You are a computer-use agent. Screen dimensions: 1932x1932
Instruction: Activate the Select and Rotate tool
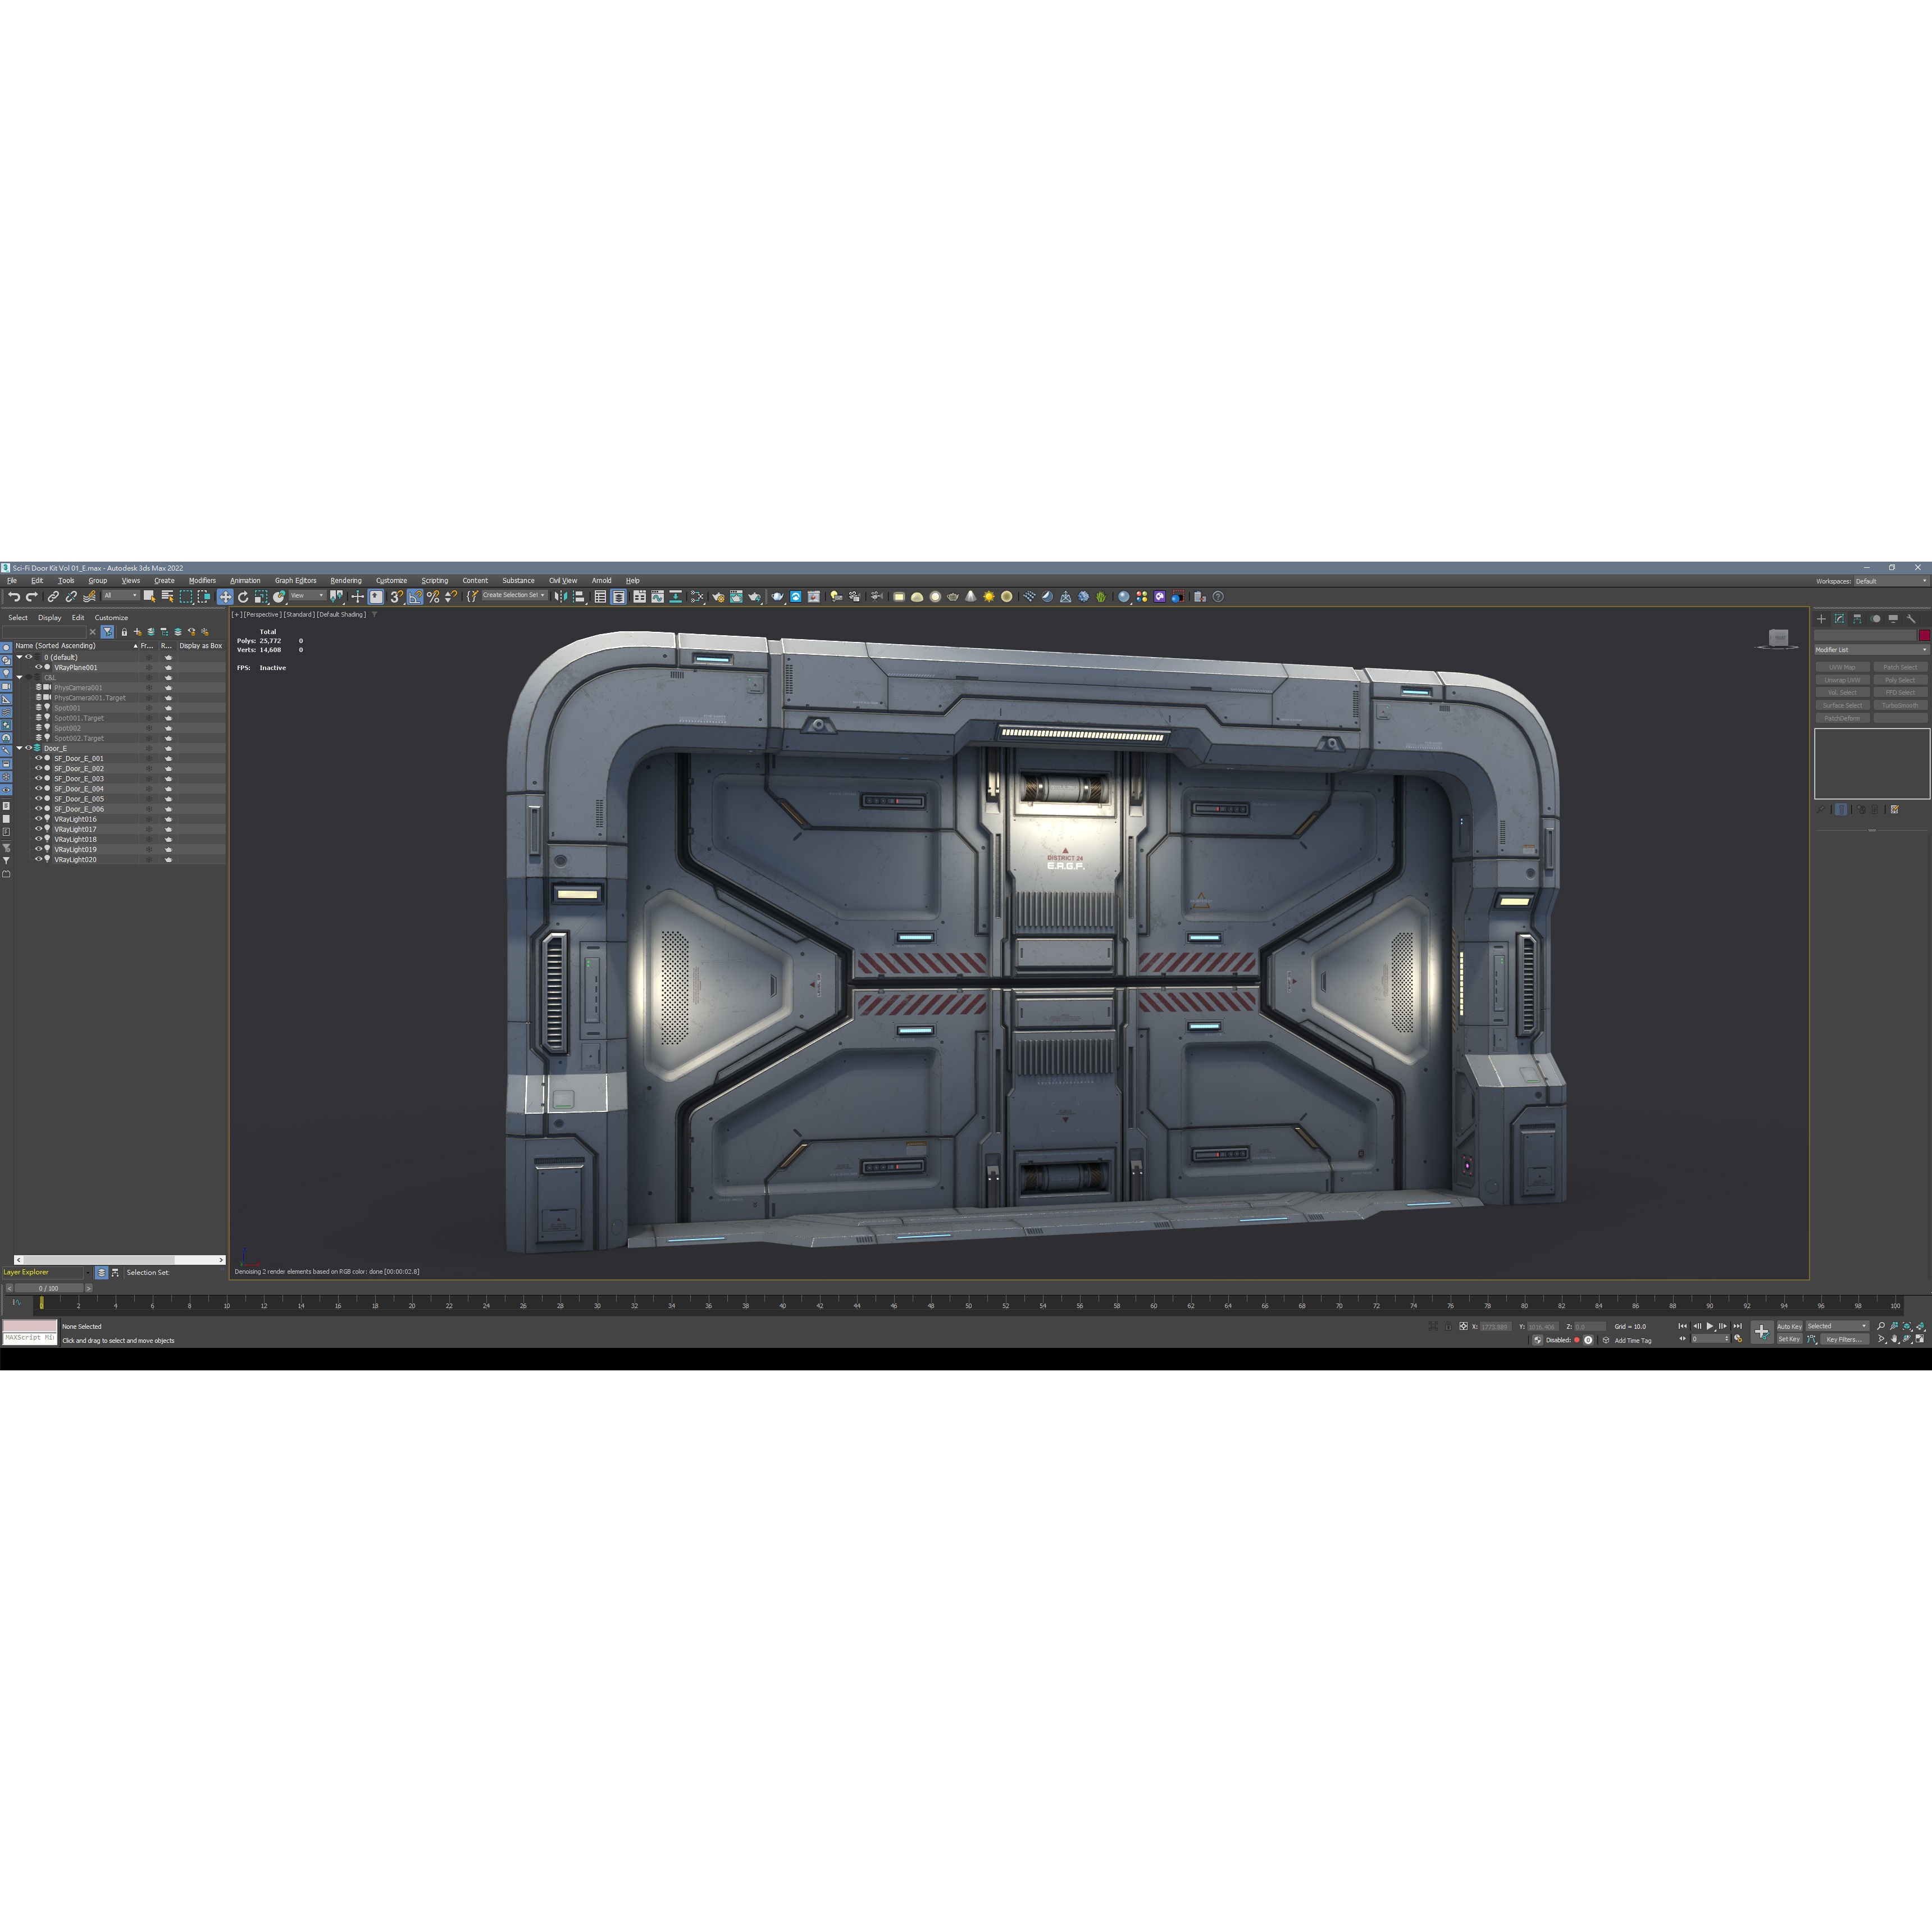point(243,597)
